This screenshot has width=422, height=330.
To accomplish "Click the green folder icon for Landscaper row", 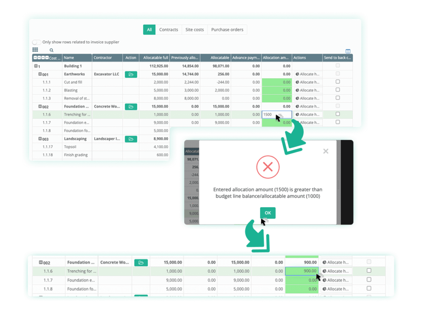I will point(131,139).
